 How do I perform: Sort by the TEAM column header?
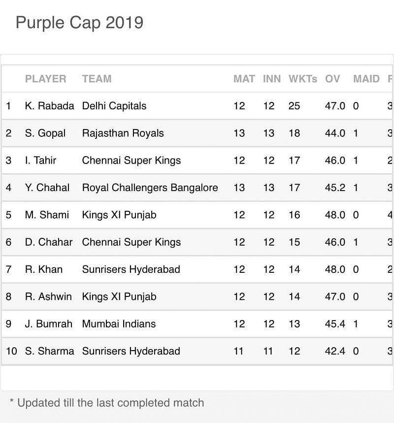click(x=97, y=79)
